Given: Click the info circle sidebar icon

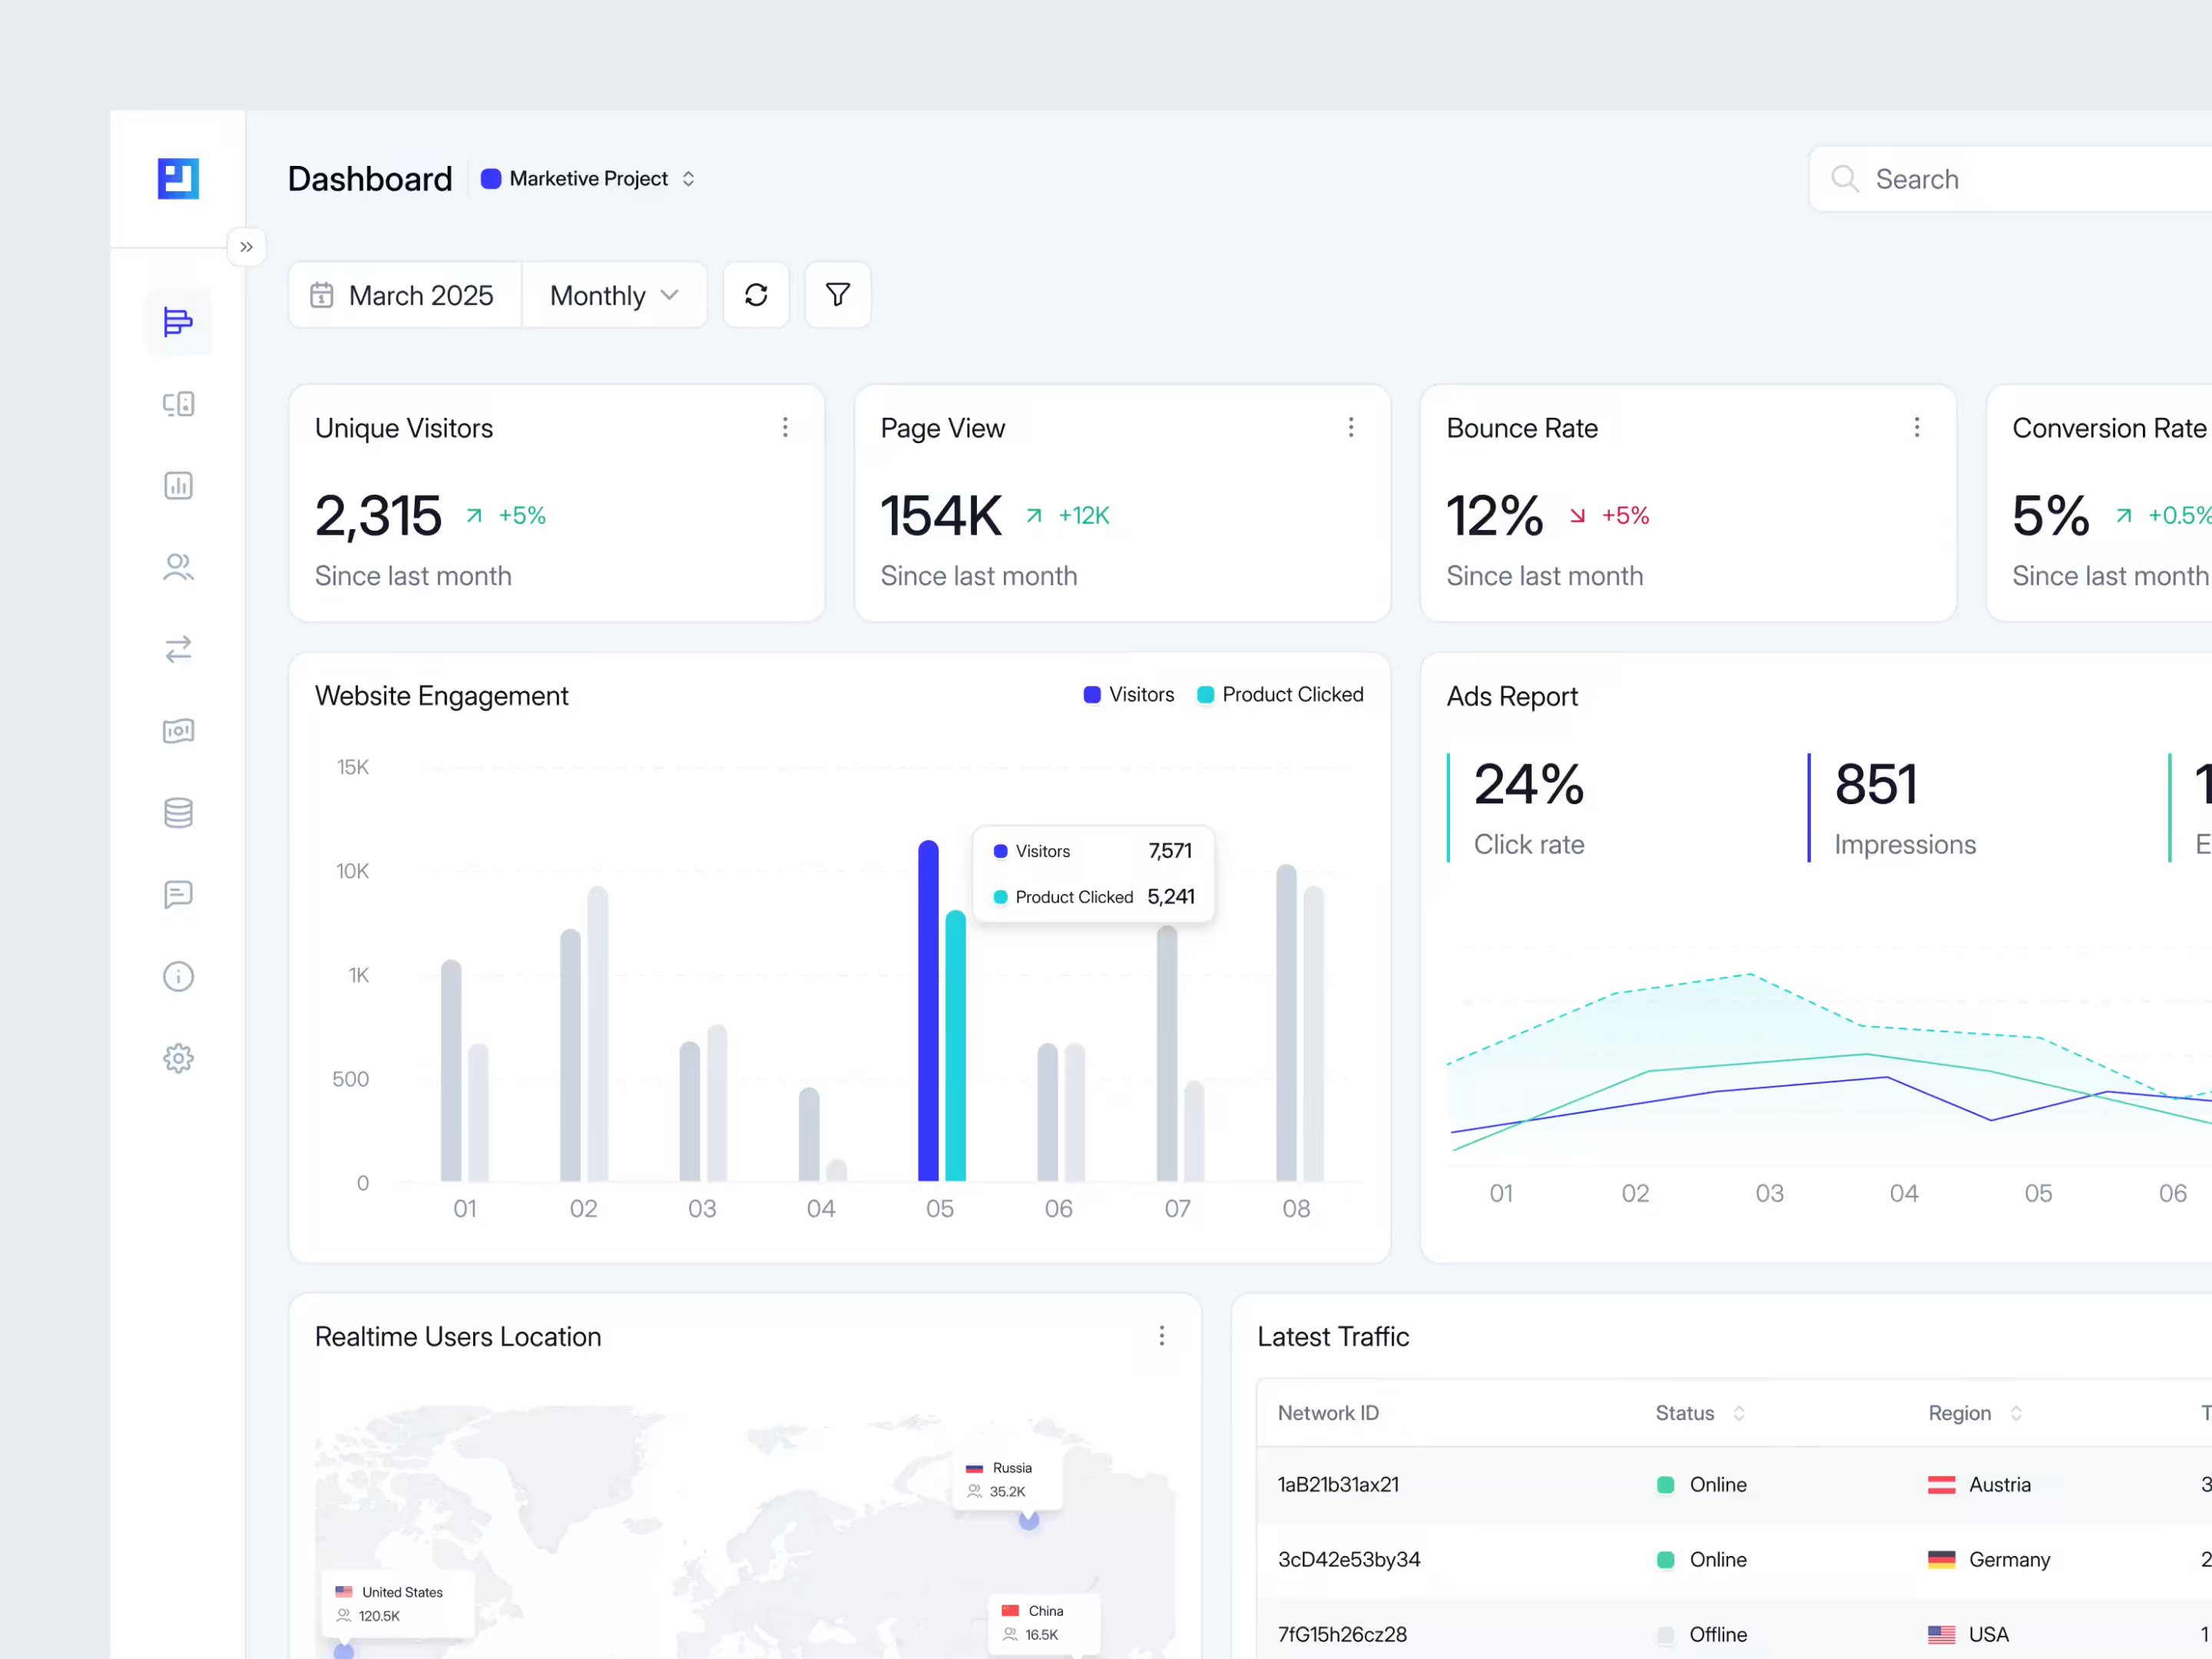Looking at the screenshot, I should 178,976.
